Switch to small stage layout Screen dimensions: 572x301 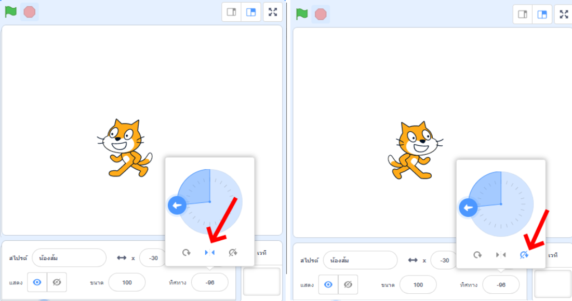(x=232, y=12)
